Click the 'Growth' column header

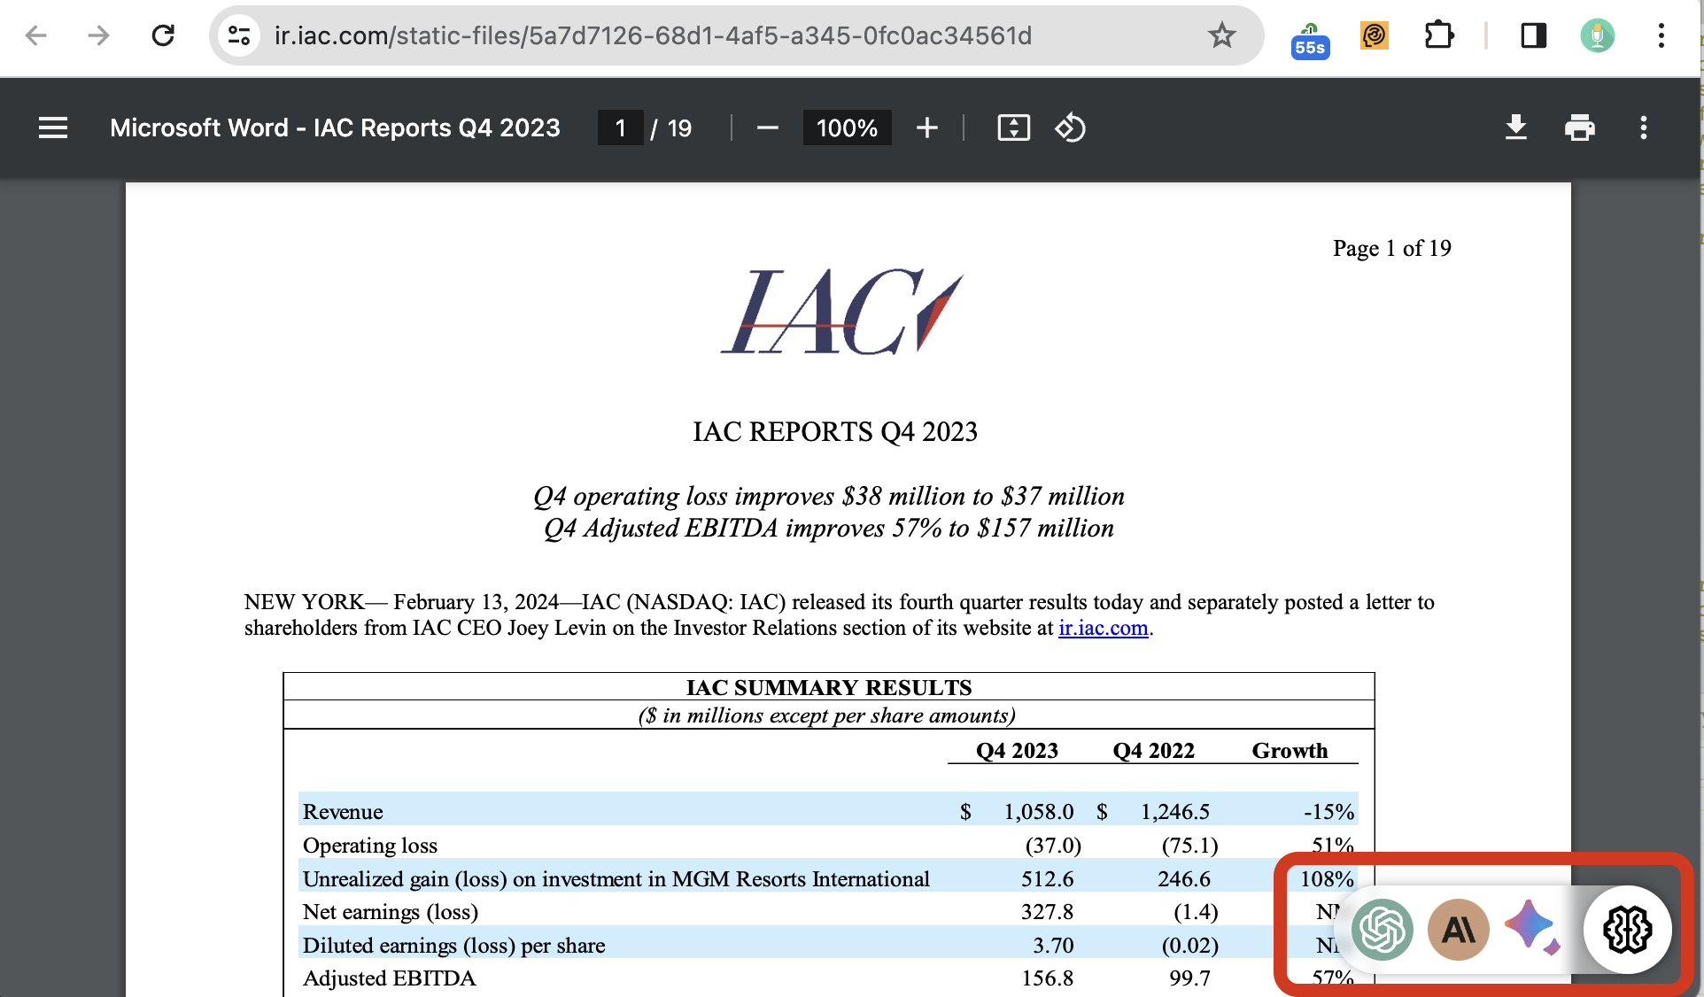1290,751
